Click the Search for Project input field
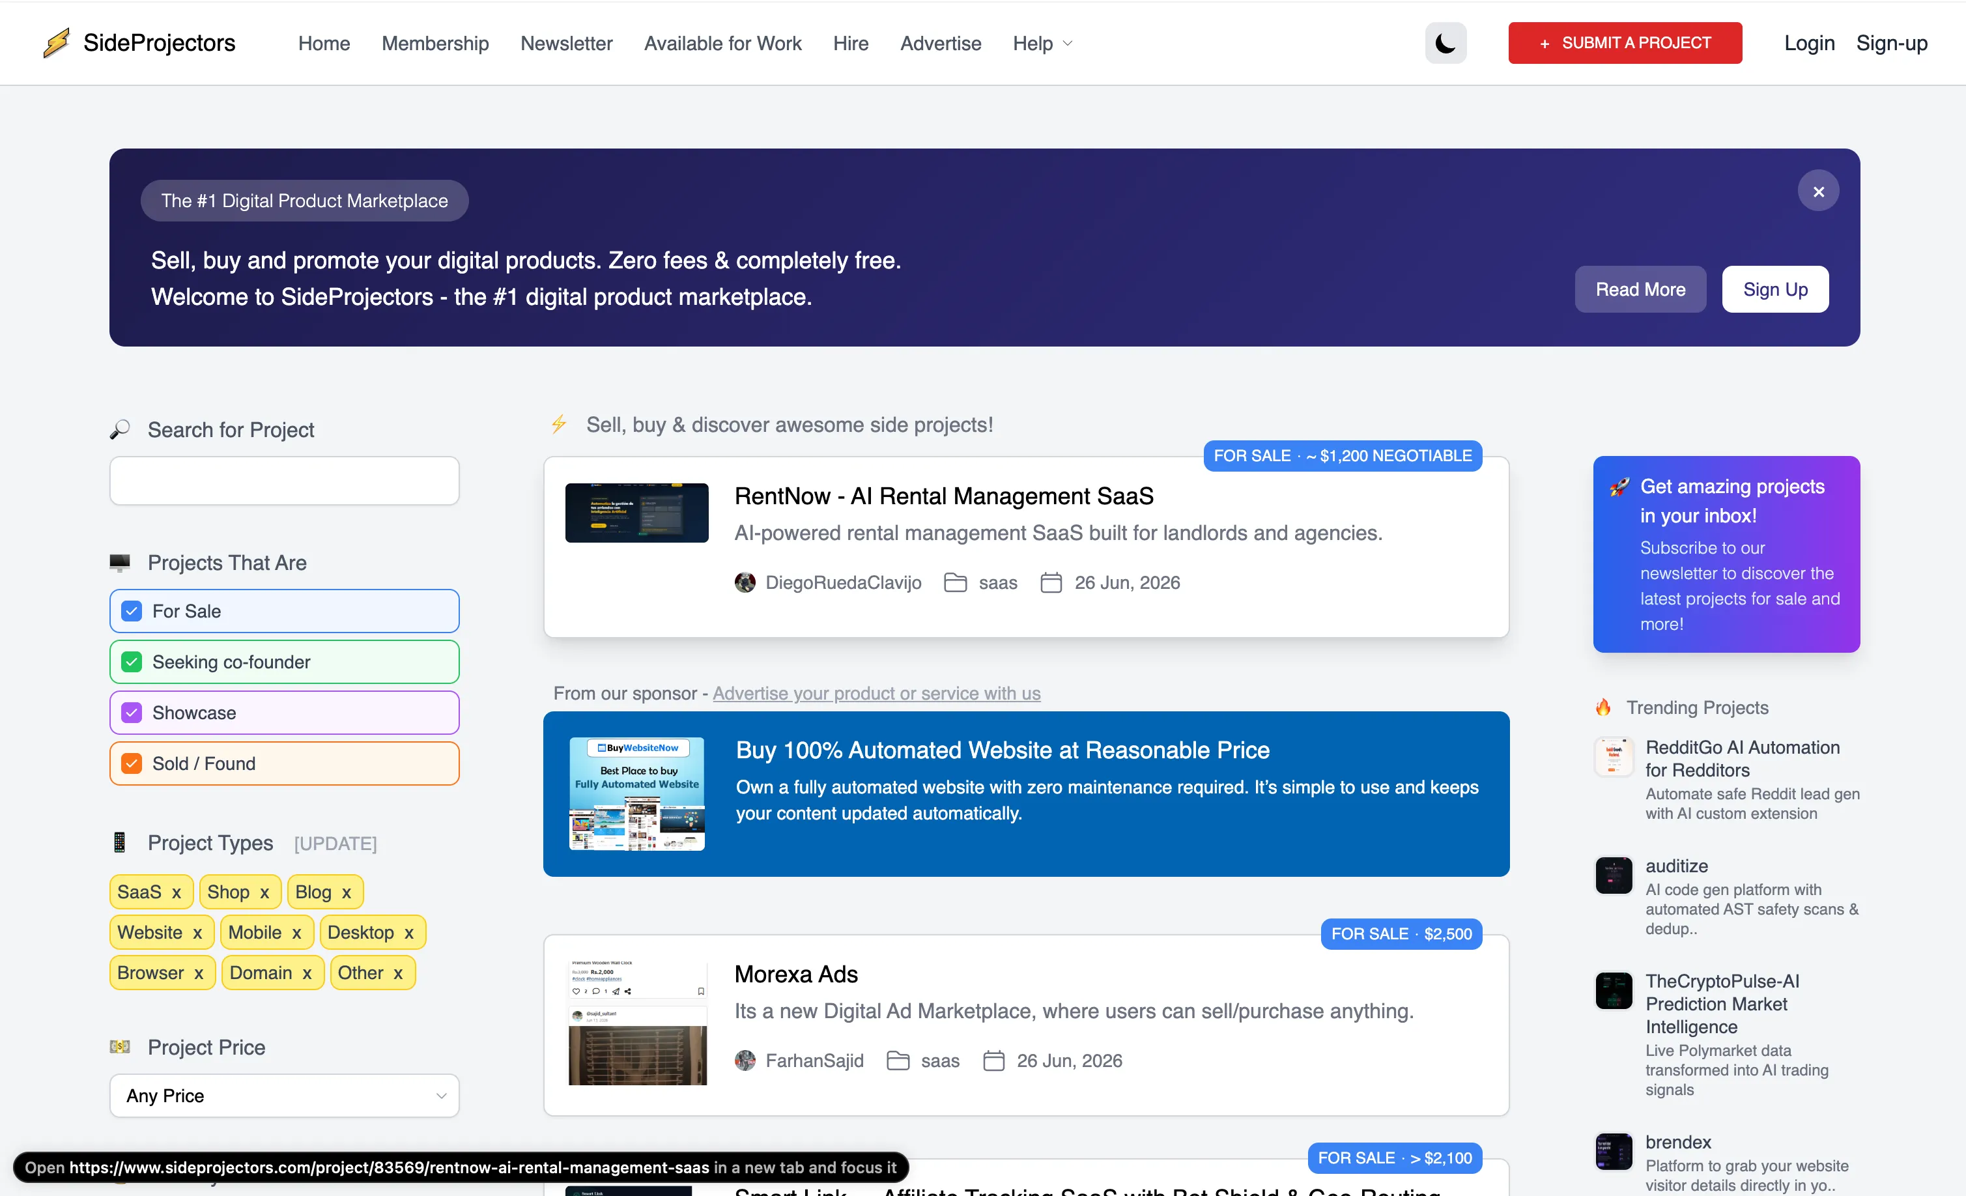1966x1196 pixels. pyautogui.click(x=284, y=480)
